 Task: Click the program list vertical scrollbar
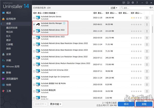[x=152, y=29]
